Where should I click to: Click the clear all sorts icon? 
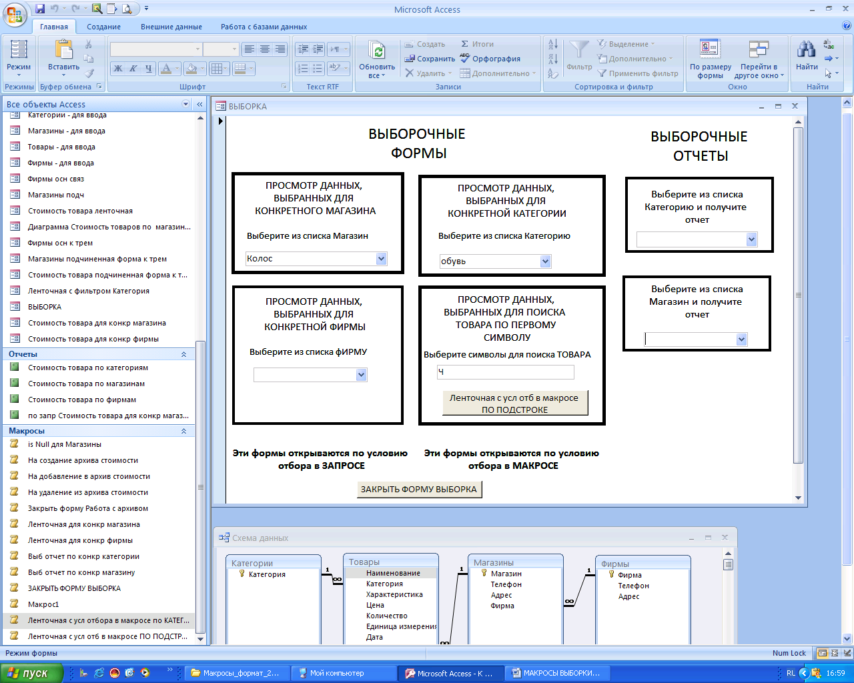553,73
